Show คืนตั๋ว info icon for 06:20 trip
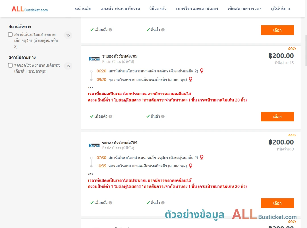 pyautogui.click(x=163, y=117)
